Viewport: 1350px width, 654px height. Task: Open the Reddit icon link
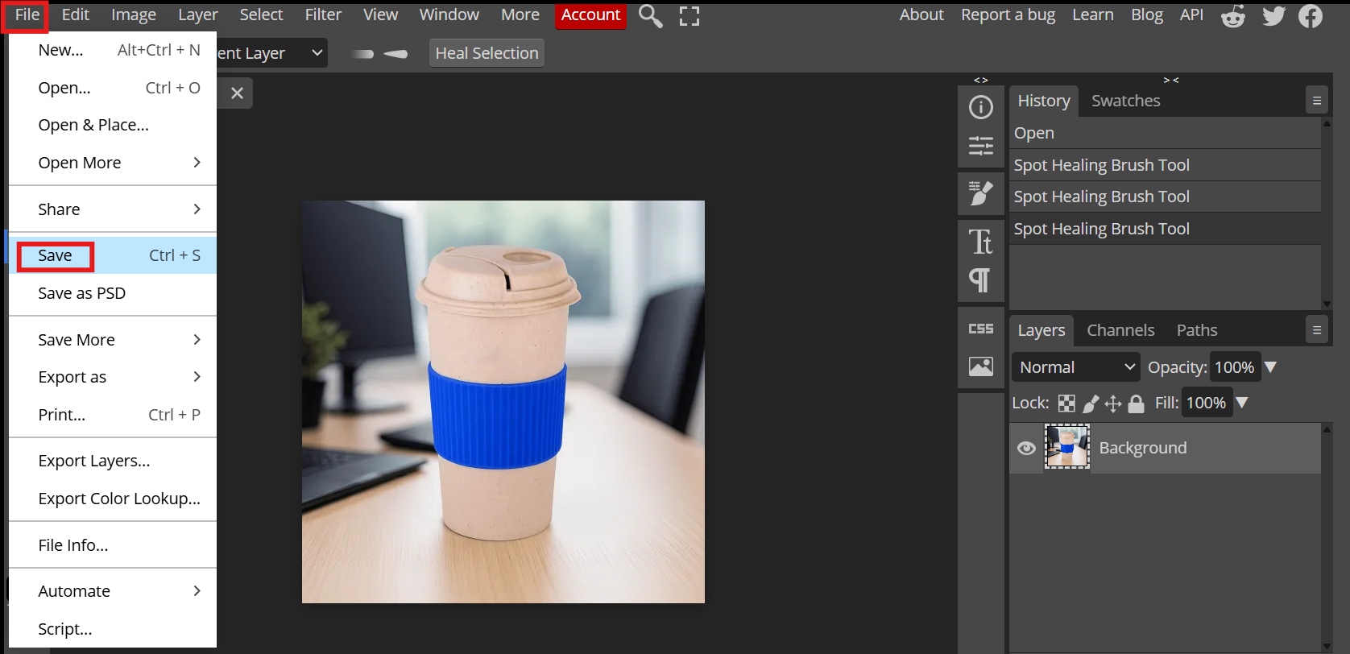point(1233,15)
